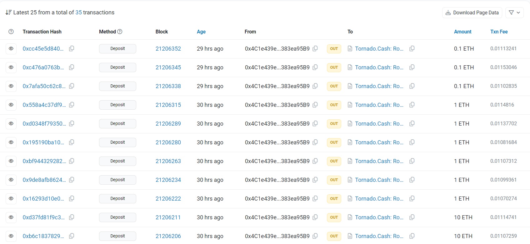Click the Method help question mark icon
Image resolution: width=530 pixels, height=244 pixels.
[x=120, y=32]
